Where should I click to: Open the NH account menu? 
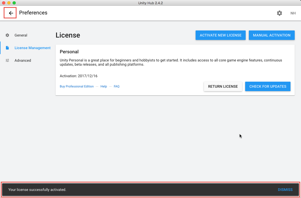293,13
